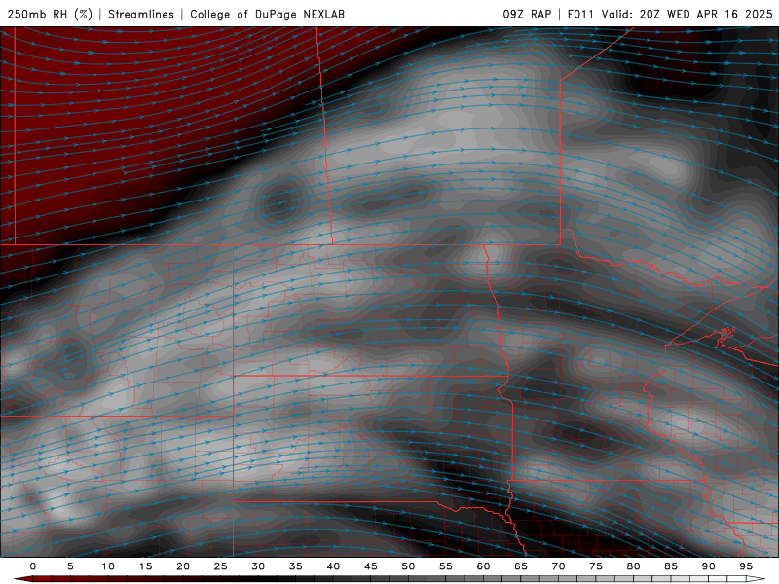The width and height of the screenshot is (779, 584).
Task: Click the "Streamlines" label in the header
Action: click(x=141, y=14)
